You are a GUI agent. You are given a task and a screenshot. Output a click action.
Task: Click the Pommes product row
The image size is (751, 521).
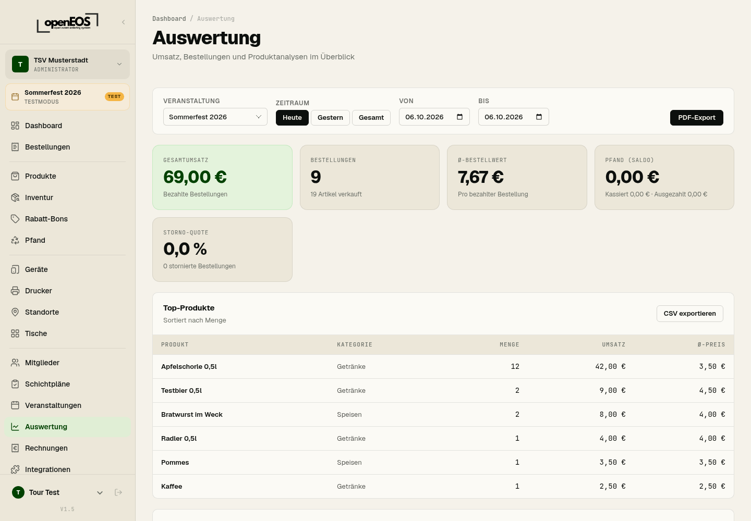click(x=443, y=463)
